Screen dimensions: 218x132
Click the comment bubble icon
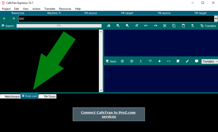(196, 61)
